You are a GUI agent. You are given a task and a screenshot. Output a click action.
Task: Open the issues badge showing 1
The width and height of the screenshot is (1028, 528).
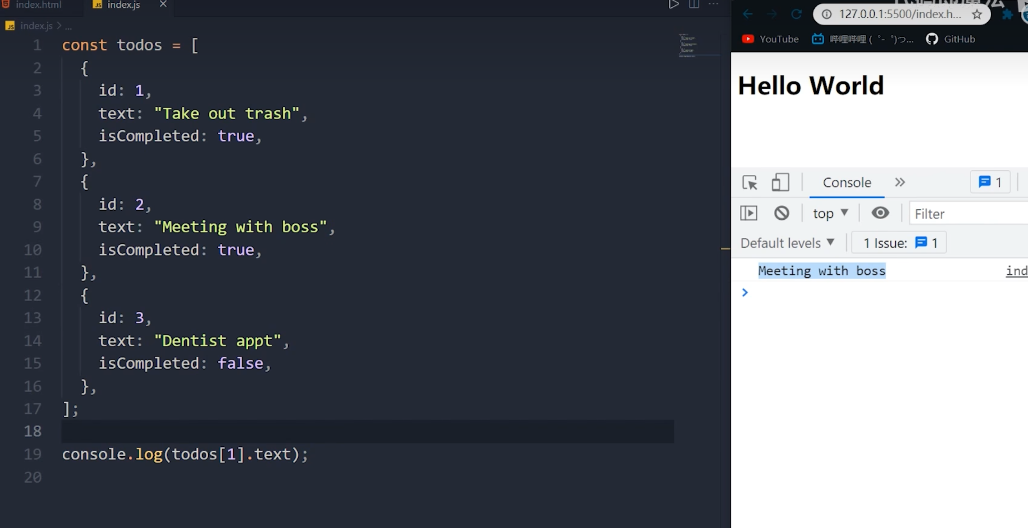(990, 182)
